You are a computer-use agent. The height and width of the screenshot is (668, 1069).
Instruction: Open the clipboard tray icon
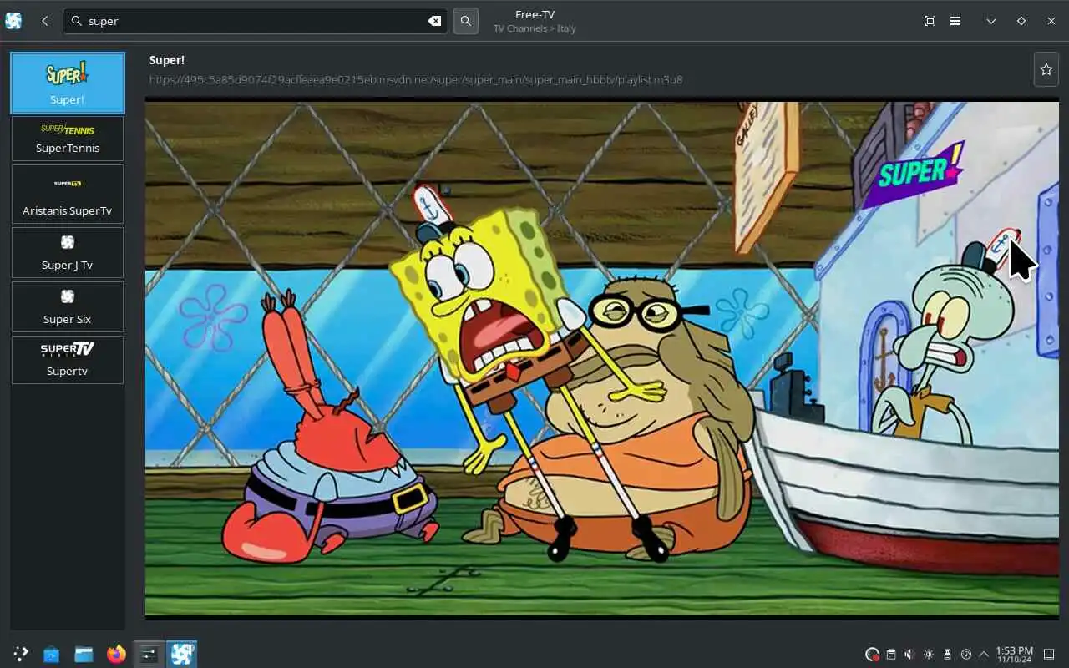pos(891,655)
